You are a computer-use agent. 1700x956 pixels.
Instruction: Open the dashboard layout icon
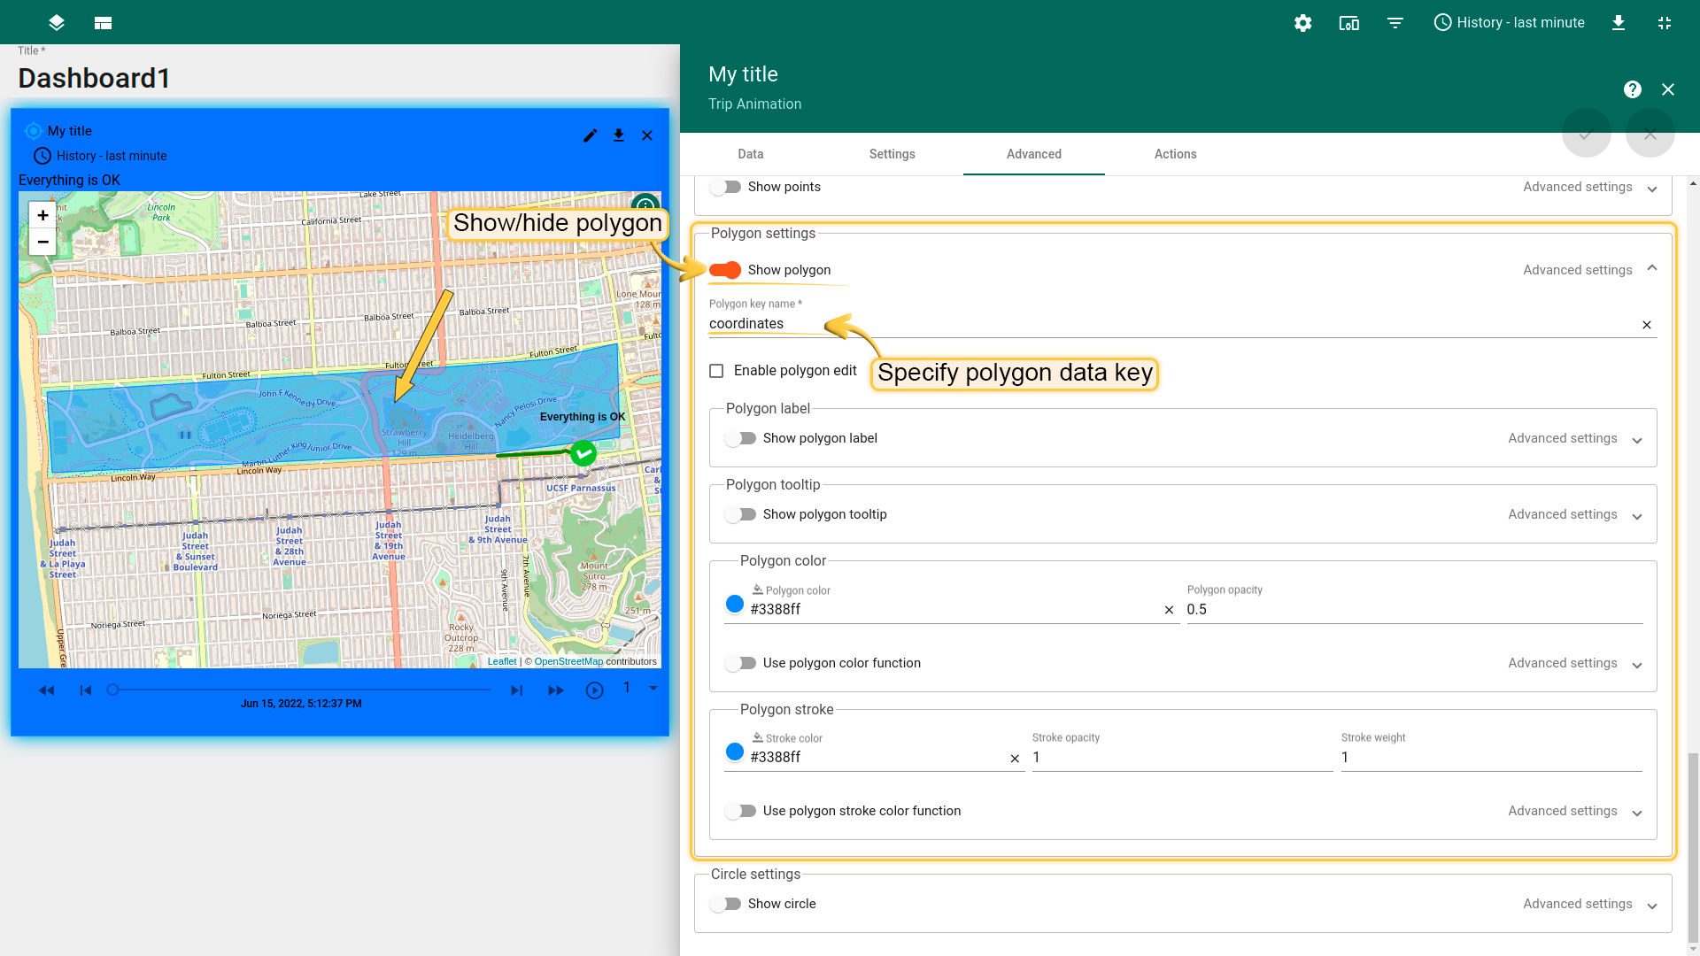[x=103, y=23]
